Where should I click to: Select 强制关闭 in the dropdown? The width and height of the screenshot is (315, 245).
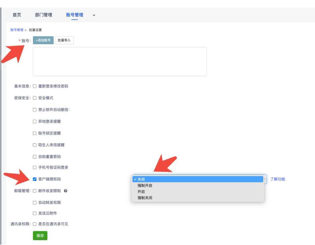point(198,198)
